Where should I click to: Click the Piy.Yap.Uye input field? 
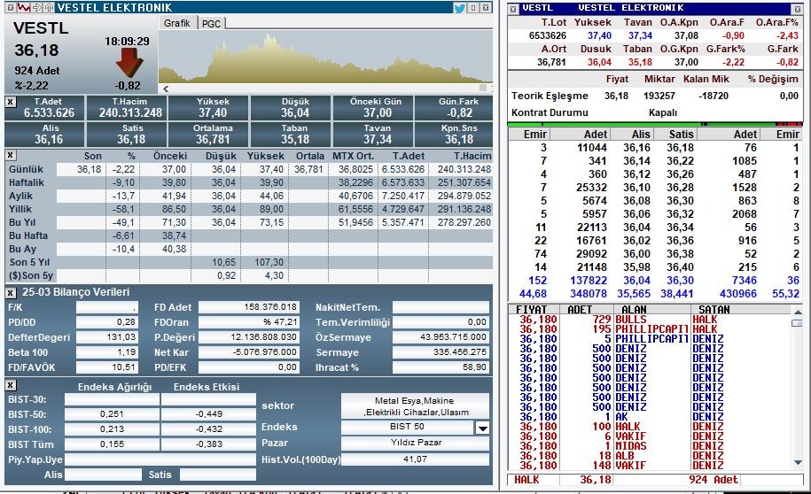pyautogui.click(x=160, y=459)
